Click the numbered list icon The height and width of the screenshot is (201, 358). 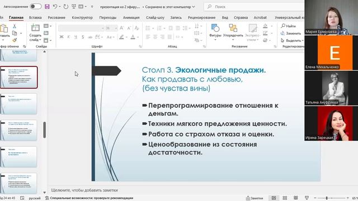click(159, 28)
